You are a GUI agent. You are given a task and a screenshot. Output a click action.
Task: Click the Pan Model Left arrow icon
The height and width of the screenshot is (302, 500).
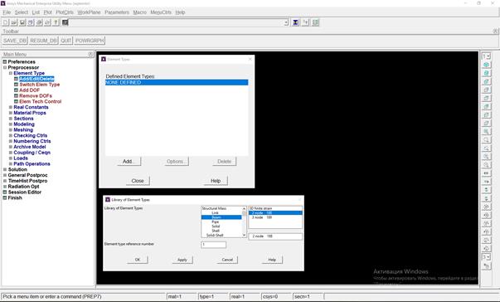pyautogui.click(x=486, y=173)
